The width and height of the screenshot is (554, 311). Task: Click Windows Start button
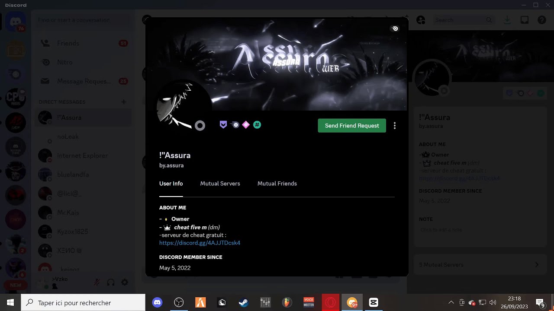pyautogui.click(x=10, y=302)
